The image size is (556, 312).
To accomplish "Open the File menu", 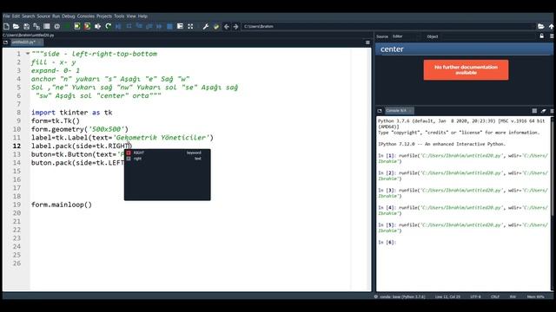I will (6, 16).
